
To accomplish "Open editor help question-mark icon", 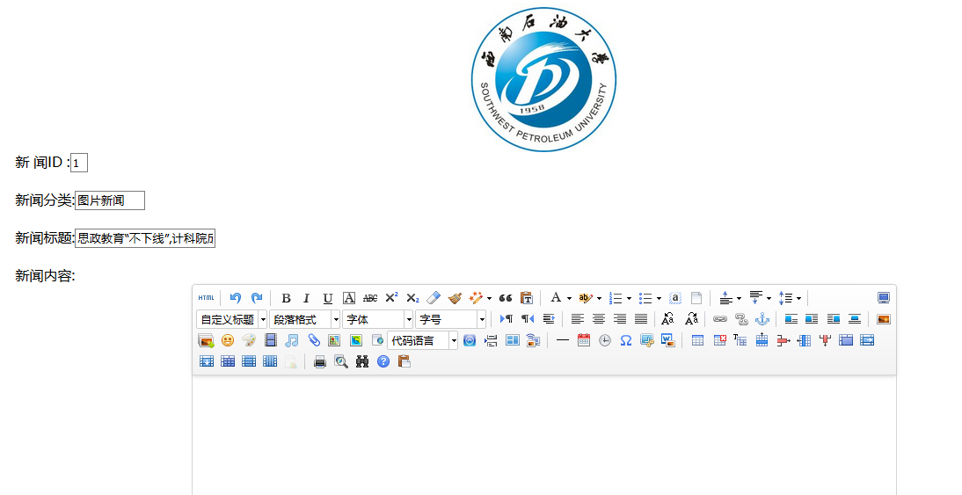I will pyautogui.click(x=383, y=362).
